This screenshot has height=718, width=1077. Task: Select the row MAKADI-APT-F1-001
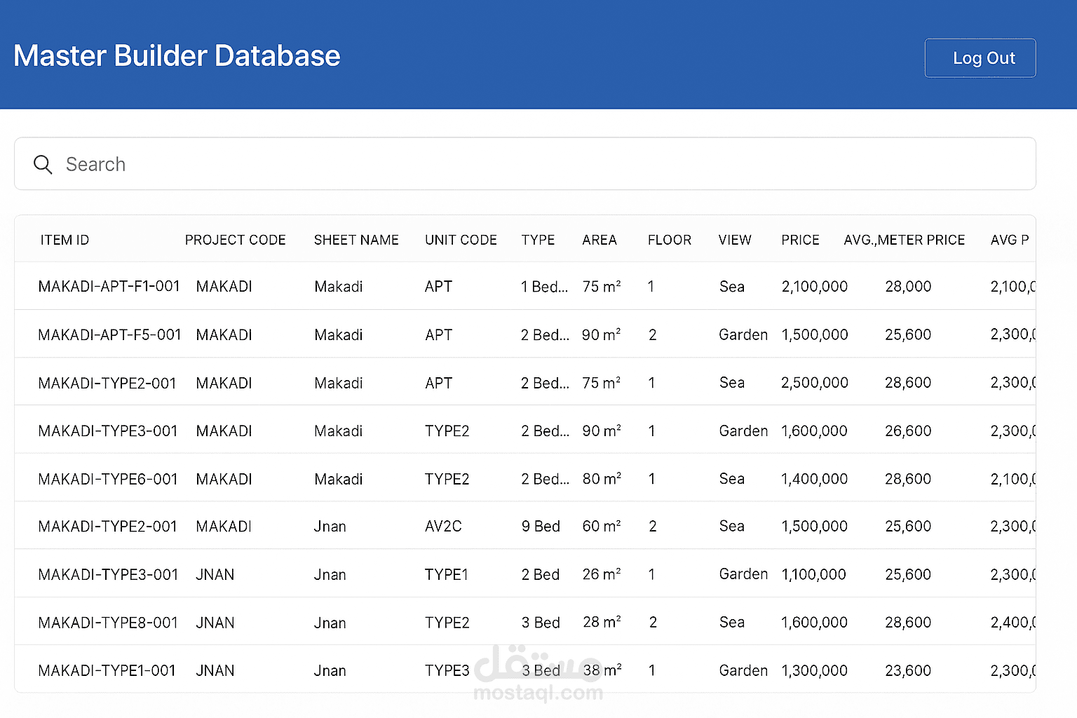tap(109, 286)
